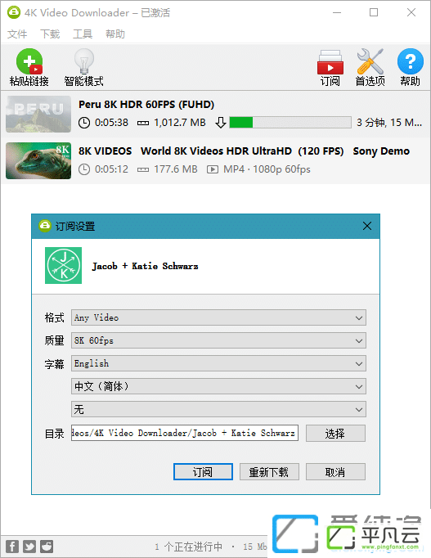Select the 8K VIDEOS World 8K Videos title
431x558 pixels.
click(244, 151)
